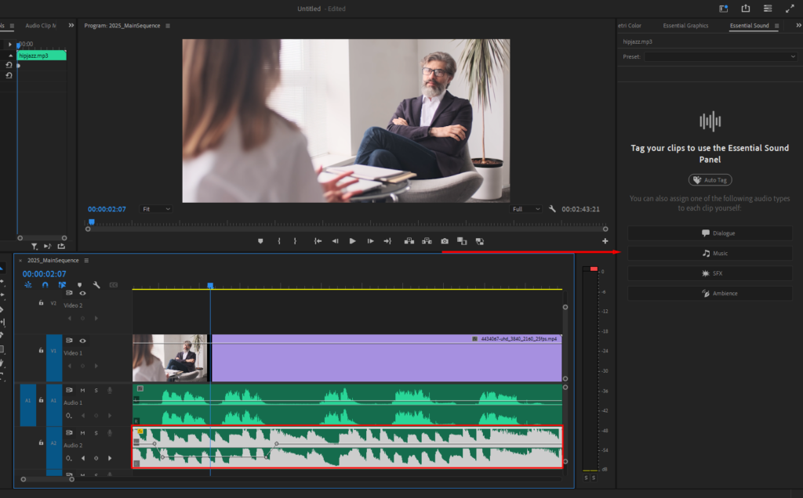
Task: Step back one frame
Action: click(x=335, y=241)
